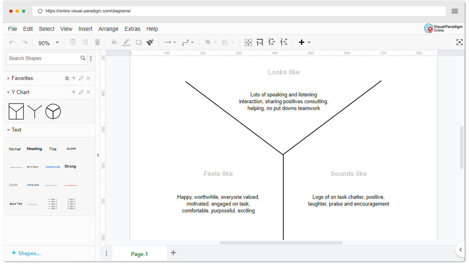Click the copy icon in toolbar

(x=73, y=42)
